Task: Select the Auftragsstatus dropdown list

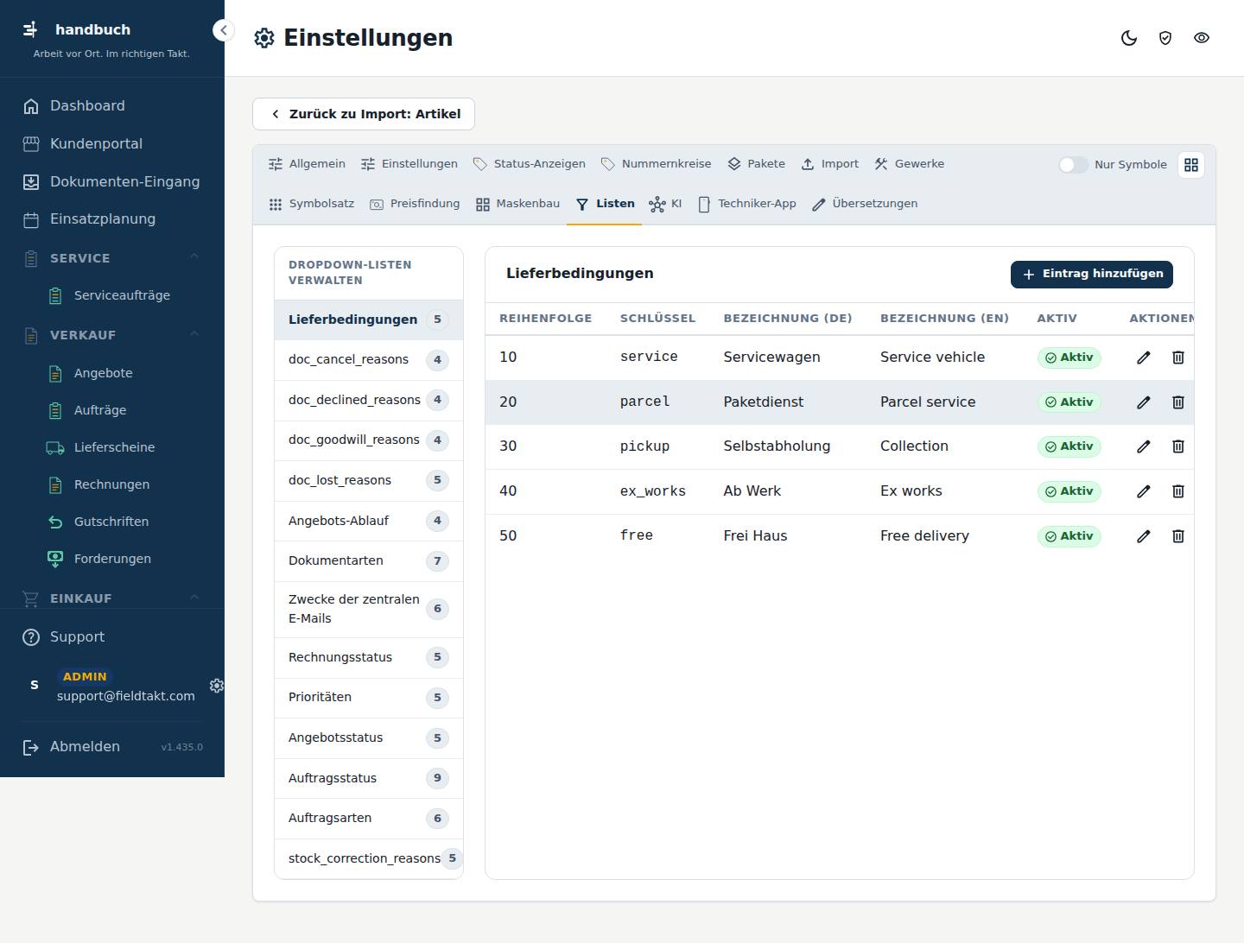Action: coord(369,778)
